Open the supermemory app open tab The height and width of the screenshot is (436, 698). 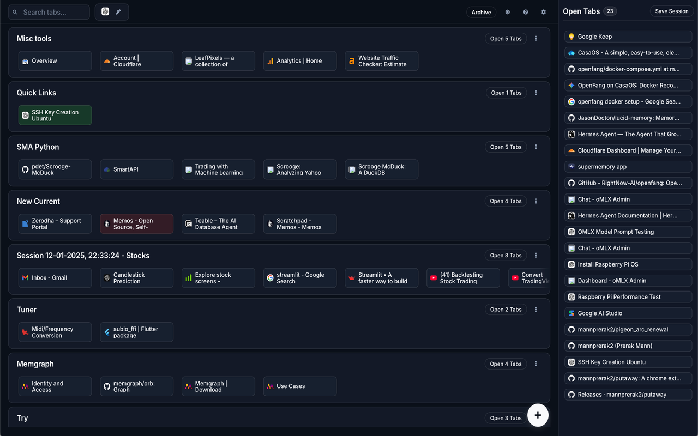(628, 167)
